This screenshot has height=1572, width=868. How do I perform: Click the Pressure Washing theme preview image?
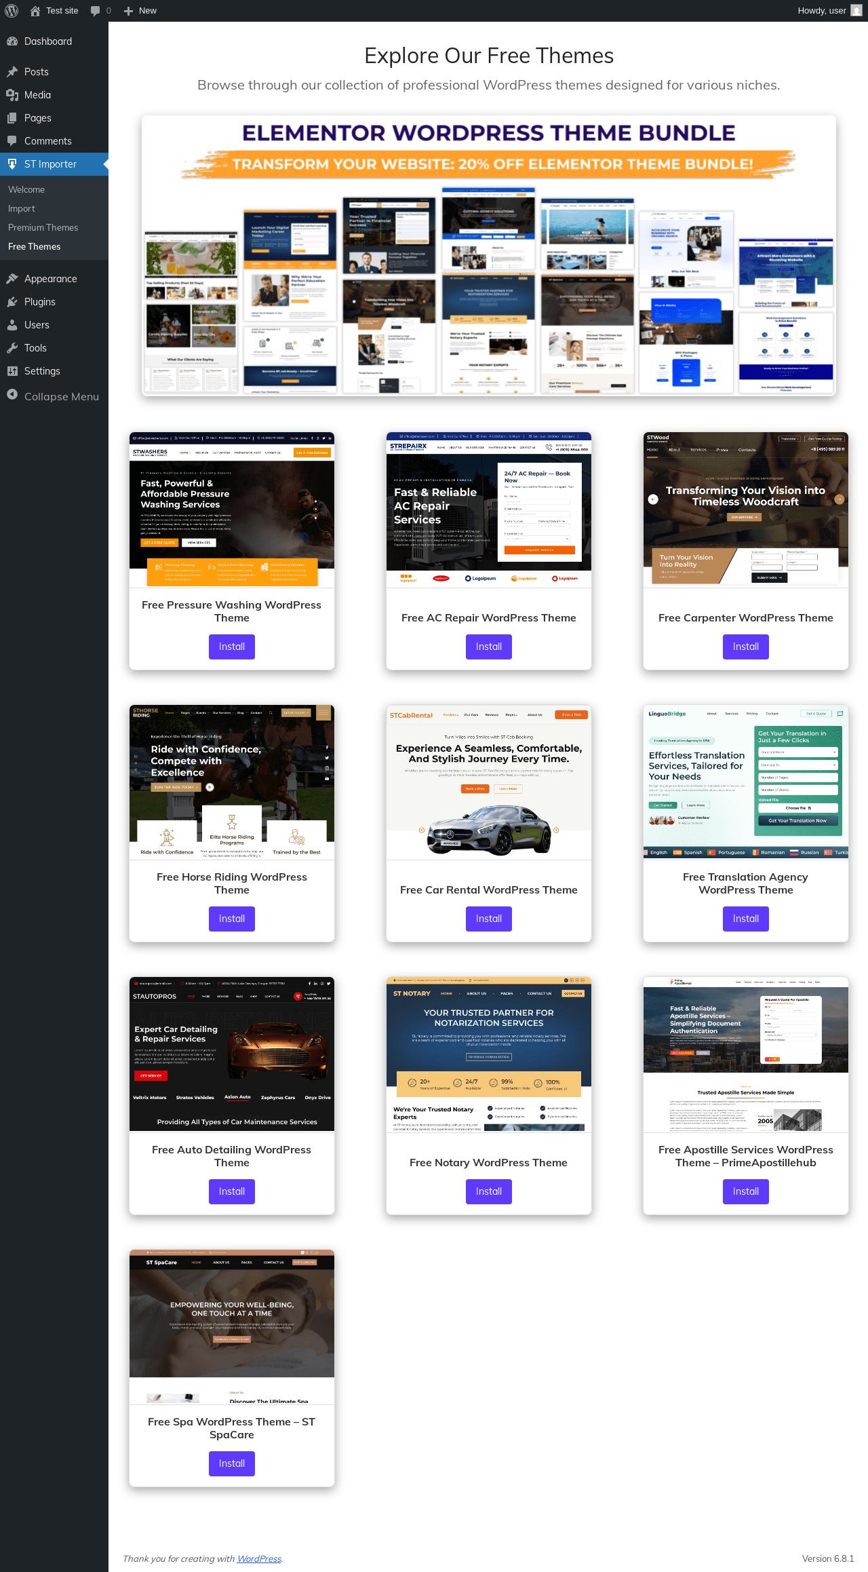pos(232,510)
